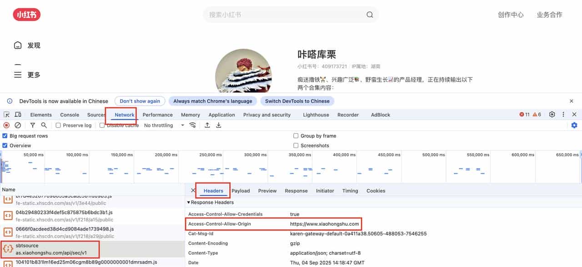Image resolution: width=582 pixels, height=267 pixels.
Task: Enable network Screenshots capture
Action: pos(296,145)
